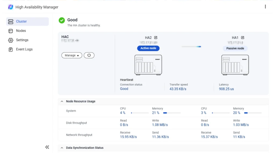Click the green Good status checkmark icon
This screenshot has height=153, width=275.
pyautogui.click(x=62, y=20)
